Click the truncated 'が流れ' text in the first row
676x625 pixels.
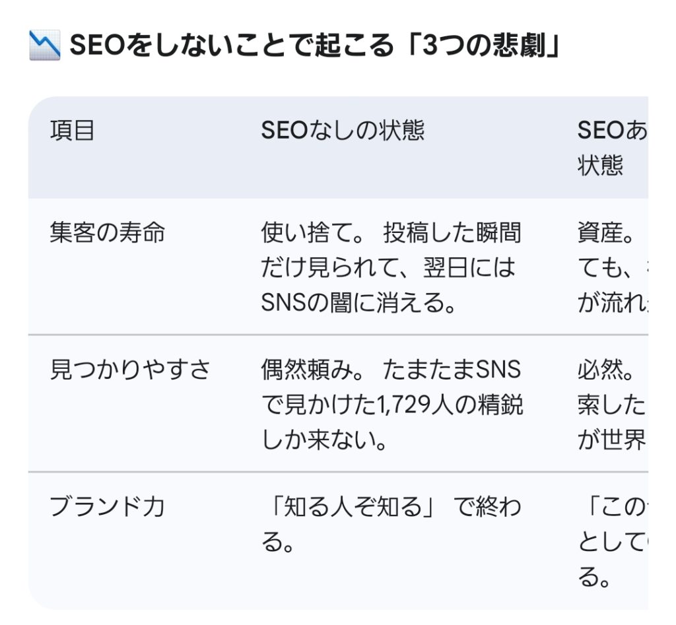point(611,304)
